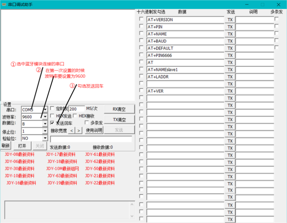Open the 校验位 NO dropdown
This screenshot has width=287, height=223.
point(45,138)
